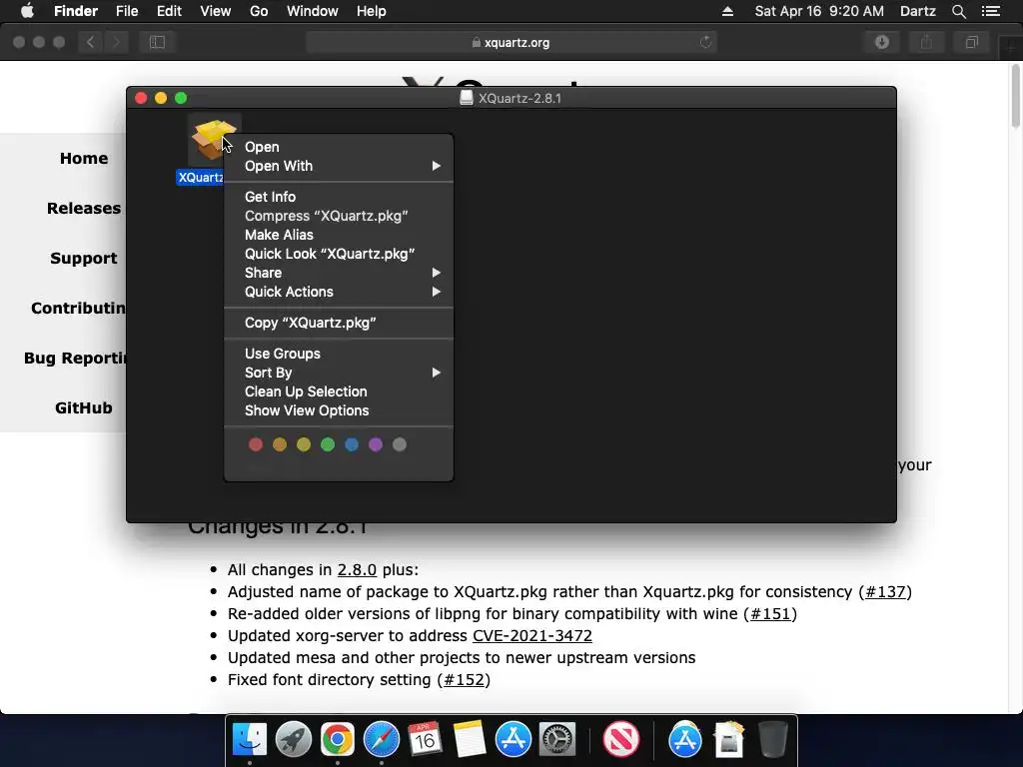Open the GitHub sidebar link
Screen dimensions: 1023x767
pos(84,408)
